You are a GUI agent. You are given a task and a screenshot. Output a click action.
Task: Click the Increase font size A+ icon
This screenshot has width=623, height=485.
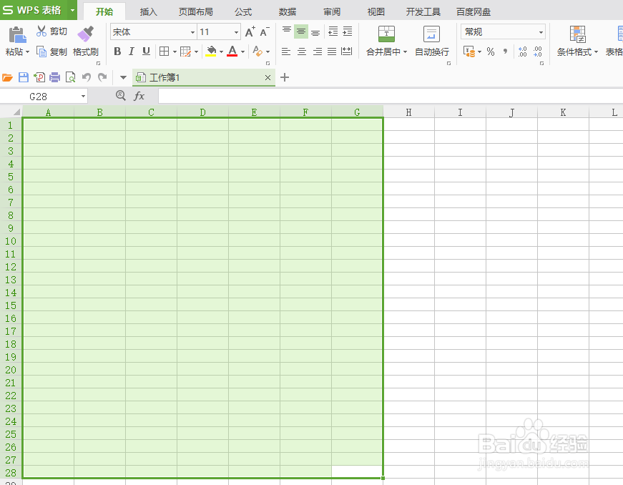pos(250,31)
